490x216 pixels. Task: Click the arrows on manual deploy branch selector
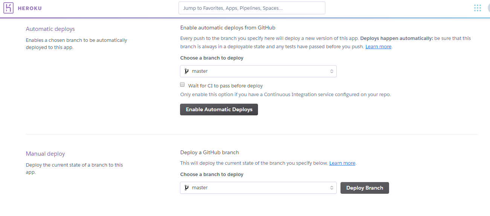(x=331, y=188)
